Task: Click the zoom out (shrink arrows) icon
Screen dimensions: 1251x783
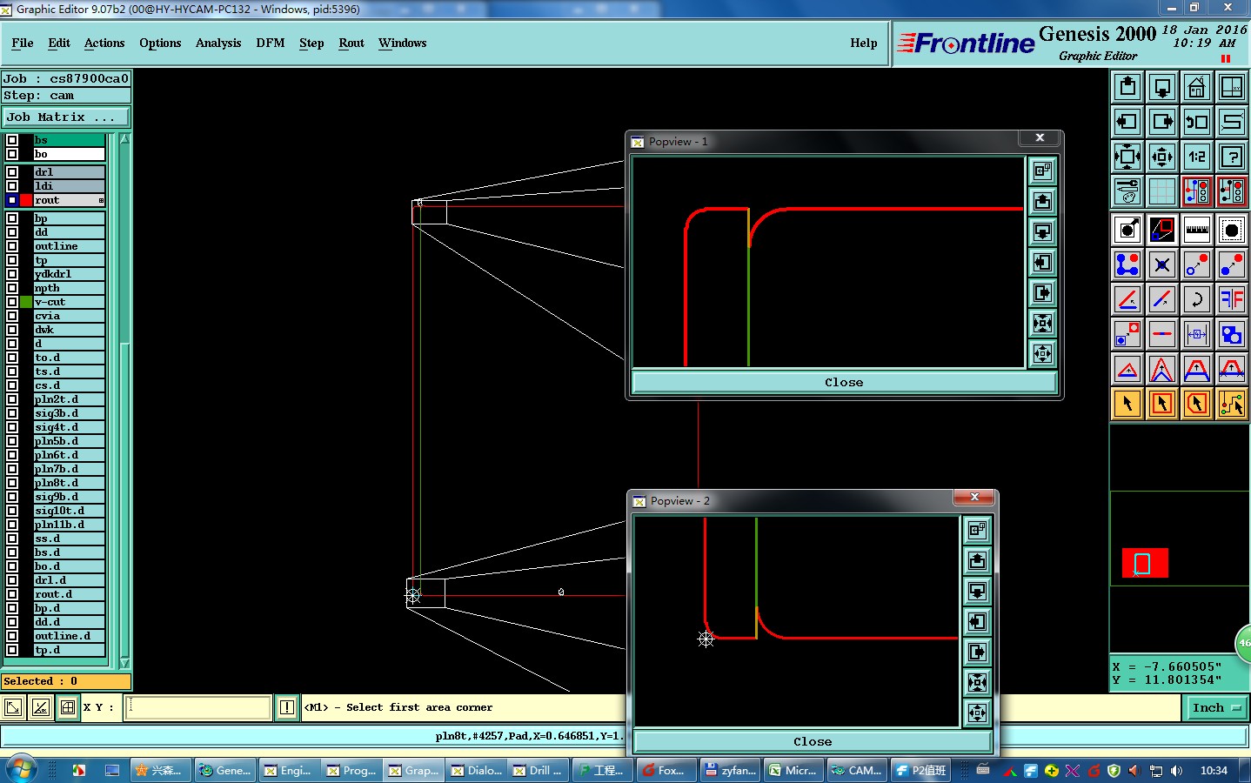Action: [1162, 157]
